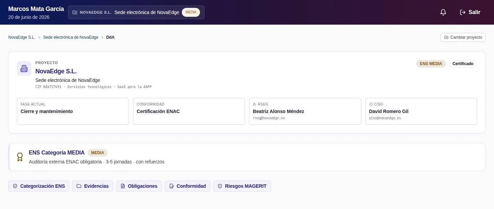Open the RSEG Beatriz Alonso Méndez card

pyautogui.click(x=305, y=111)
